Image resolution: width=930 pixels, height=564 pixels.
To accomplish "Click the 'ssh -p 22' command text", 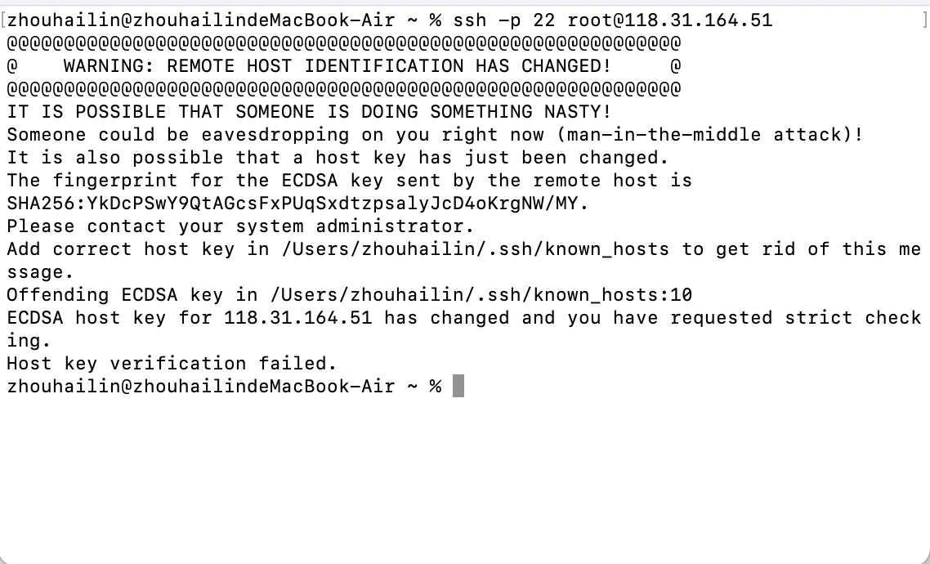I will (x=503, y=20).
